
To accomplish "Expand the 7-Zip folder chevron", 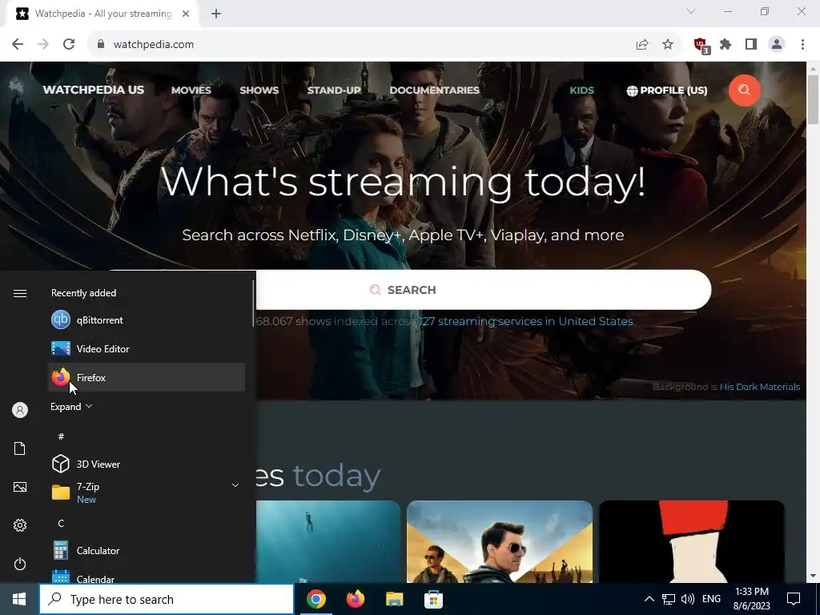I will [x=235, y=485].
